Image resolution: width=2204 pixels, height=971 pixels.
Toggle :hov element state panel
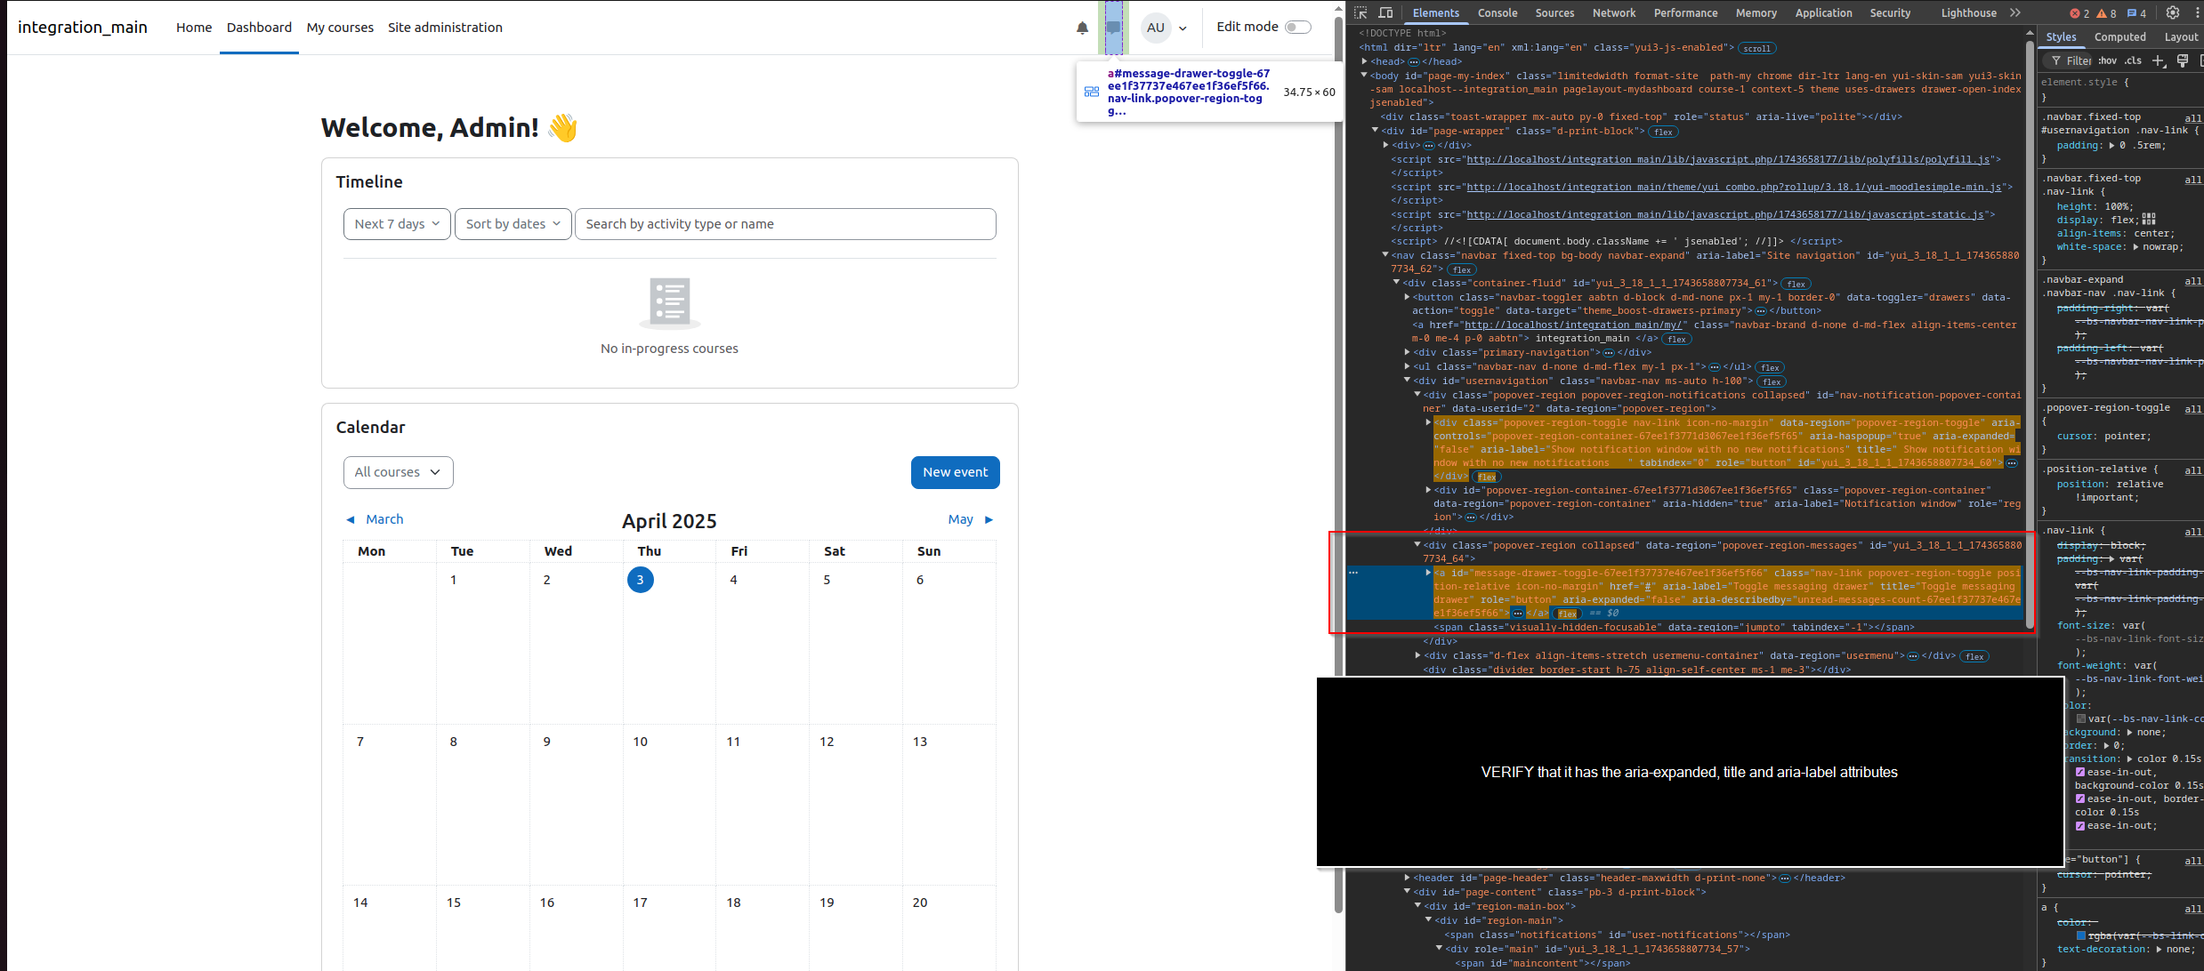[x=2107, y=60]
